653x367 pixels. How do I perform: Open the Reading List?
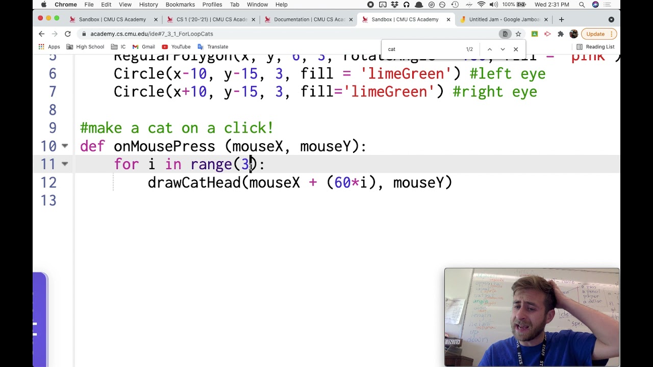595,47
